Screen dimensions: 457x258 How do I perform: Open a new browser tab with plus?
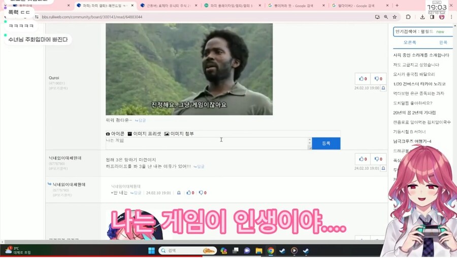(x=397, y=6)
